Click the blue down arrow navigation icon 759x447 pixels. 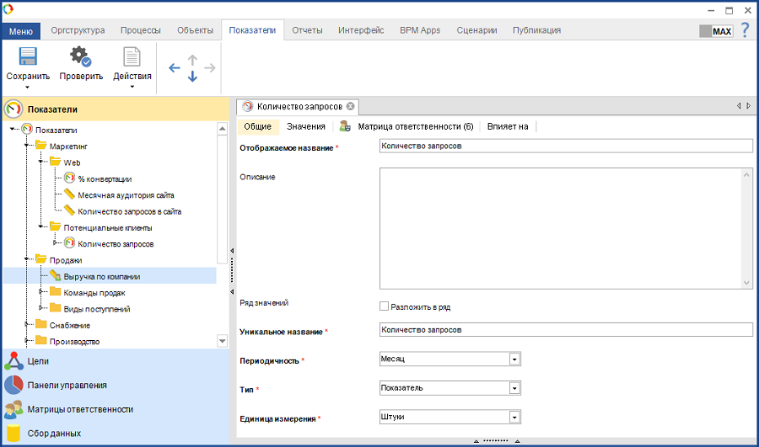pyautogui.click(x=192, y=77)
